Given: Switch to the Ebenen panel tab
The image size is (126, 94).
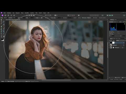Looking at the screenshot, I should (111, 38).
